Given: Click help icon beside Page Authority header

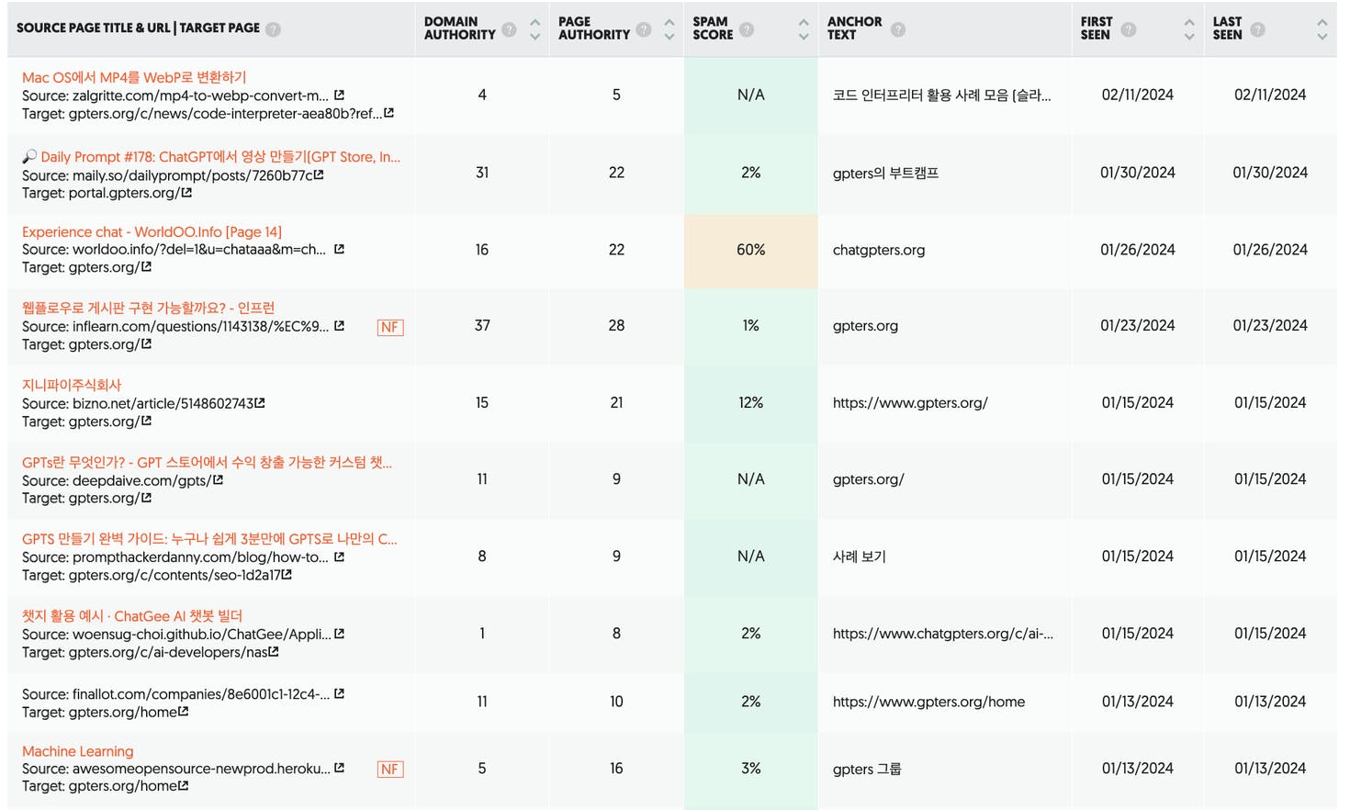Looking at the screenshot, I should click(644, 29).
